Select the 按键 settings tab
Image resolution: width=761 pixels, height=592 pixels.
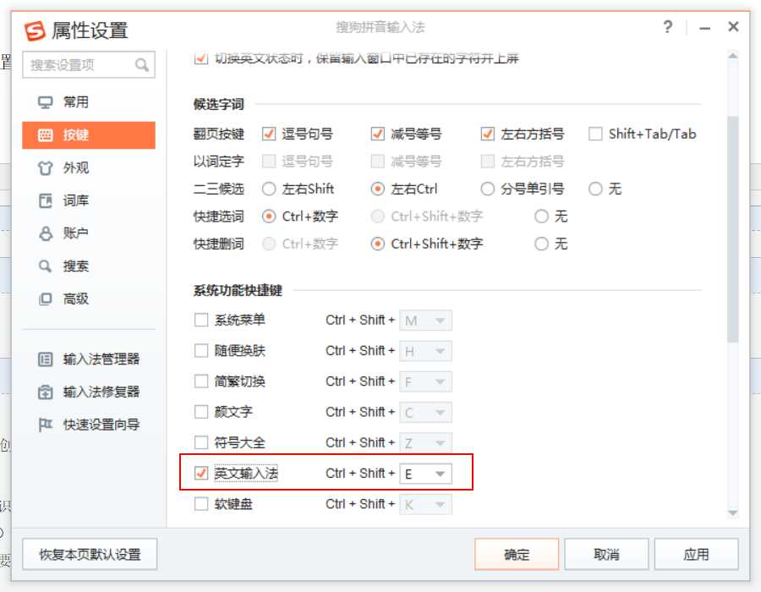tap(89, 135)
